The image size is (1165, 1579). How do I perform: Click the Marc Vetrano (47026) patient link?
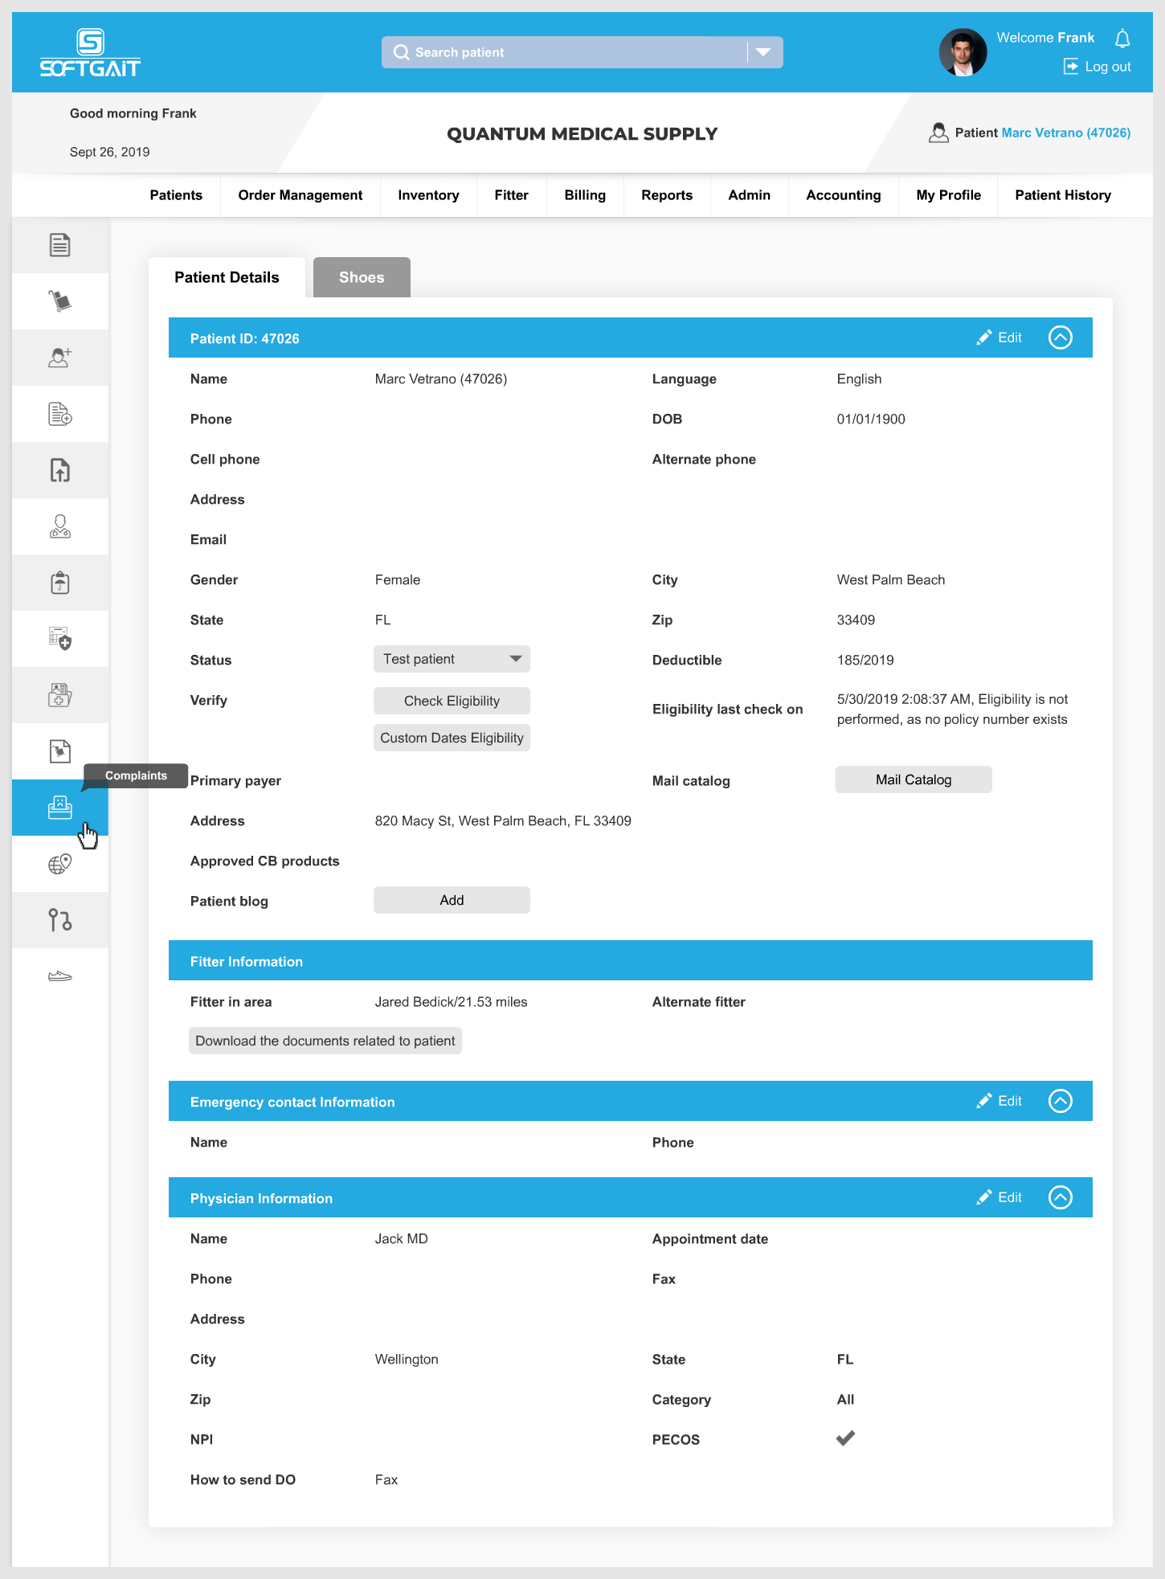tap(1065, 133)
